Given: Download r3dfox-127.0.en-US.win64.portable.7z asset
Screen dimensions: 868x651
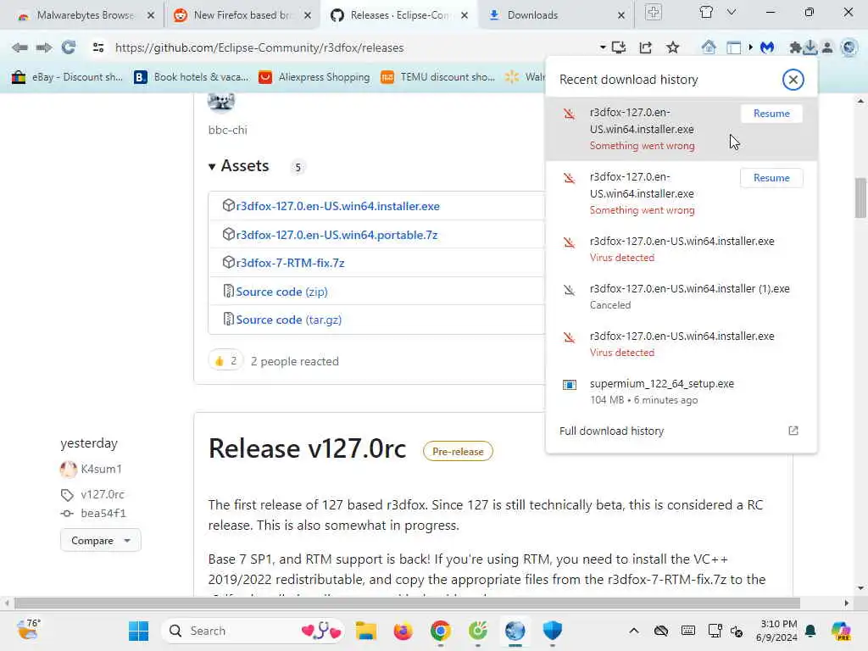Looking at the screenshot, I should coord(337,235).
